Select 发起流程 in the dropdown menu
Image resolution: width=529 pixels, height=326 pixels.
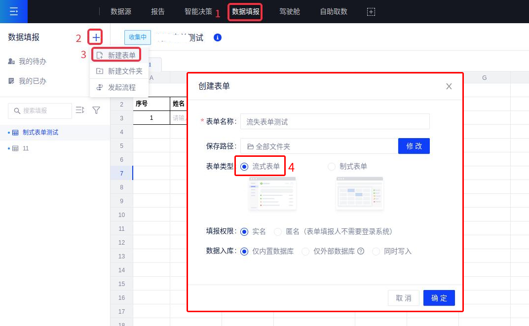(x=121, y=87)
